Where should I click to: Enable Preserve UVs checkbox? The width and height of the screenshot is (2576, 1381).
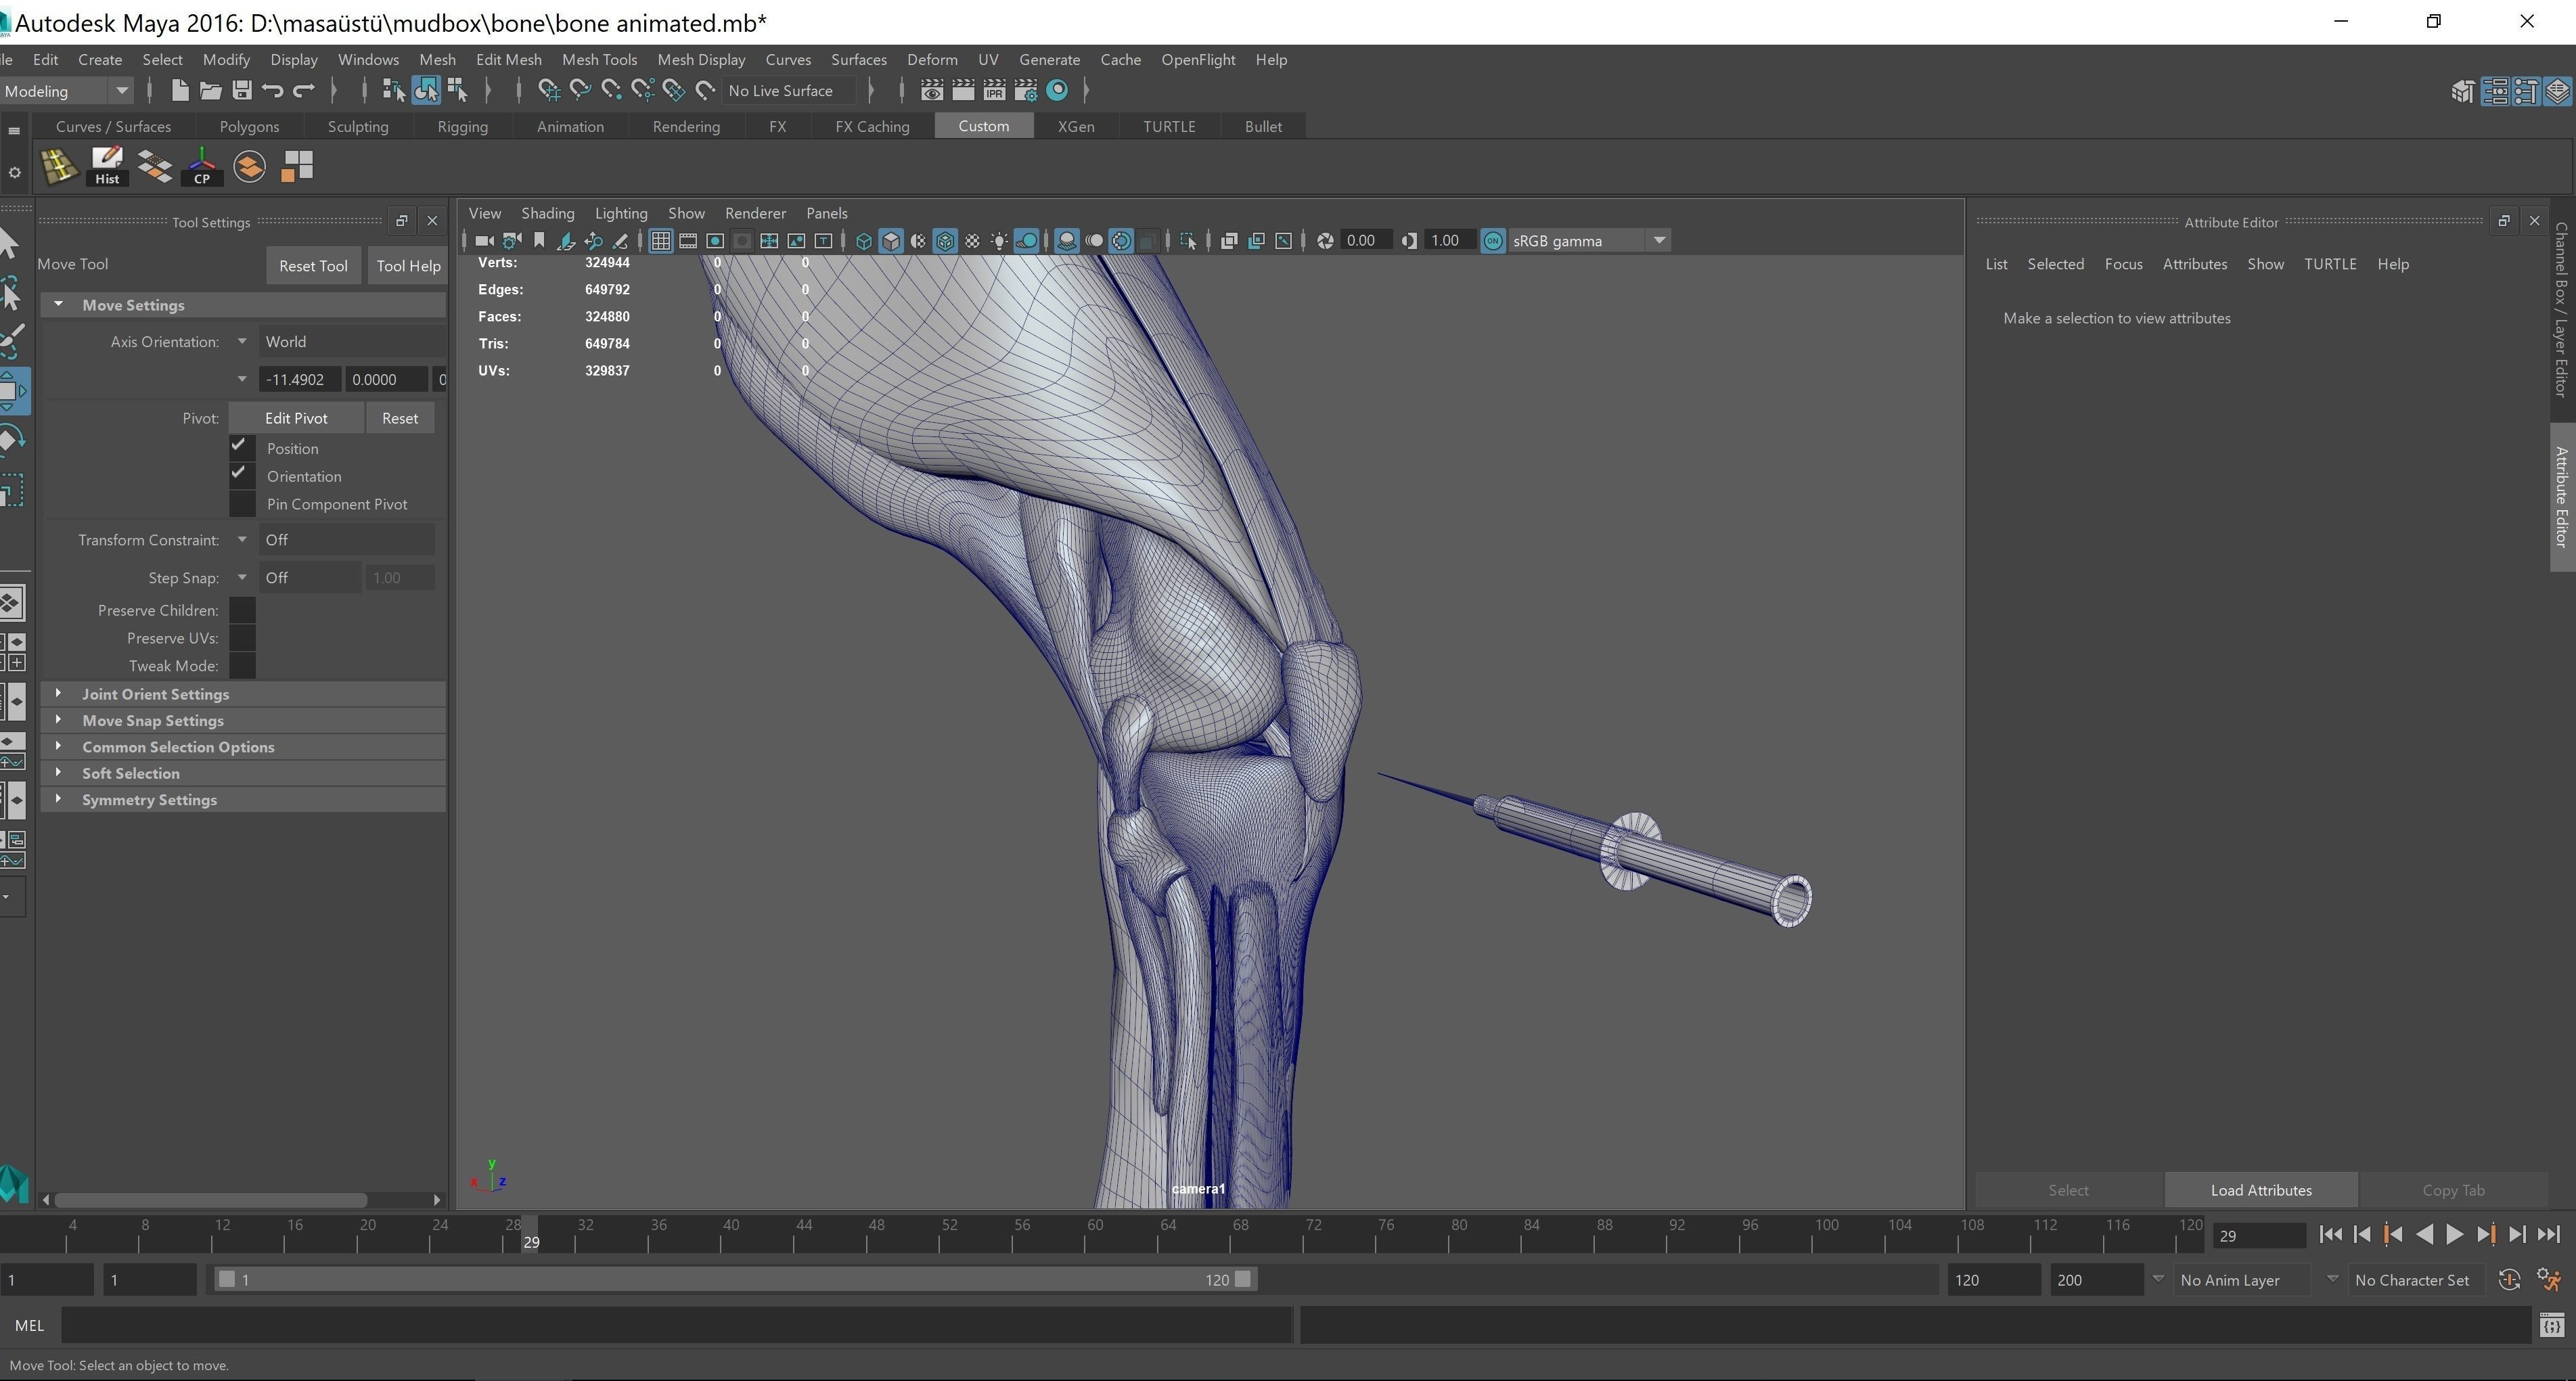click(x=242, y=638)
